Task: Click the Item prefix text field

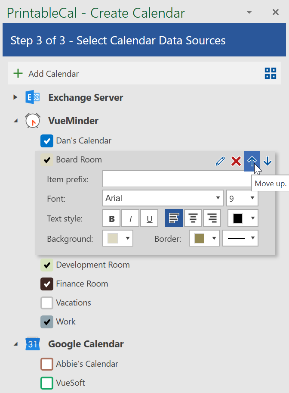Action: [x=176, y=179]
